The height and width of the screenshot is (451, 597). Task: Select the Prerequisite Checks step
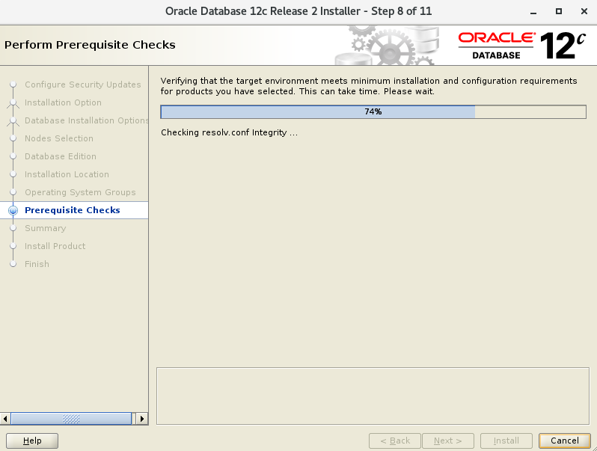pyautogui.click(x=73, y=210)
